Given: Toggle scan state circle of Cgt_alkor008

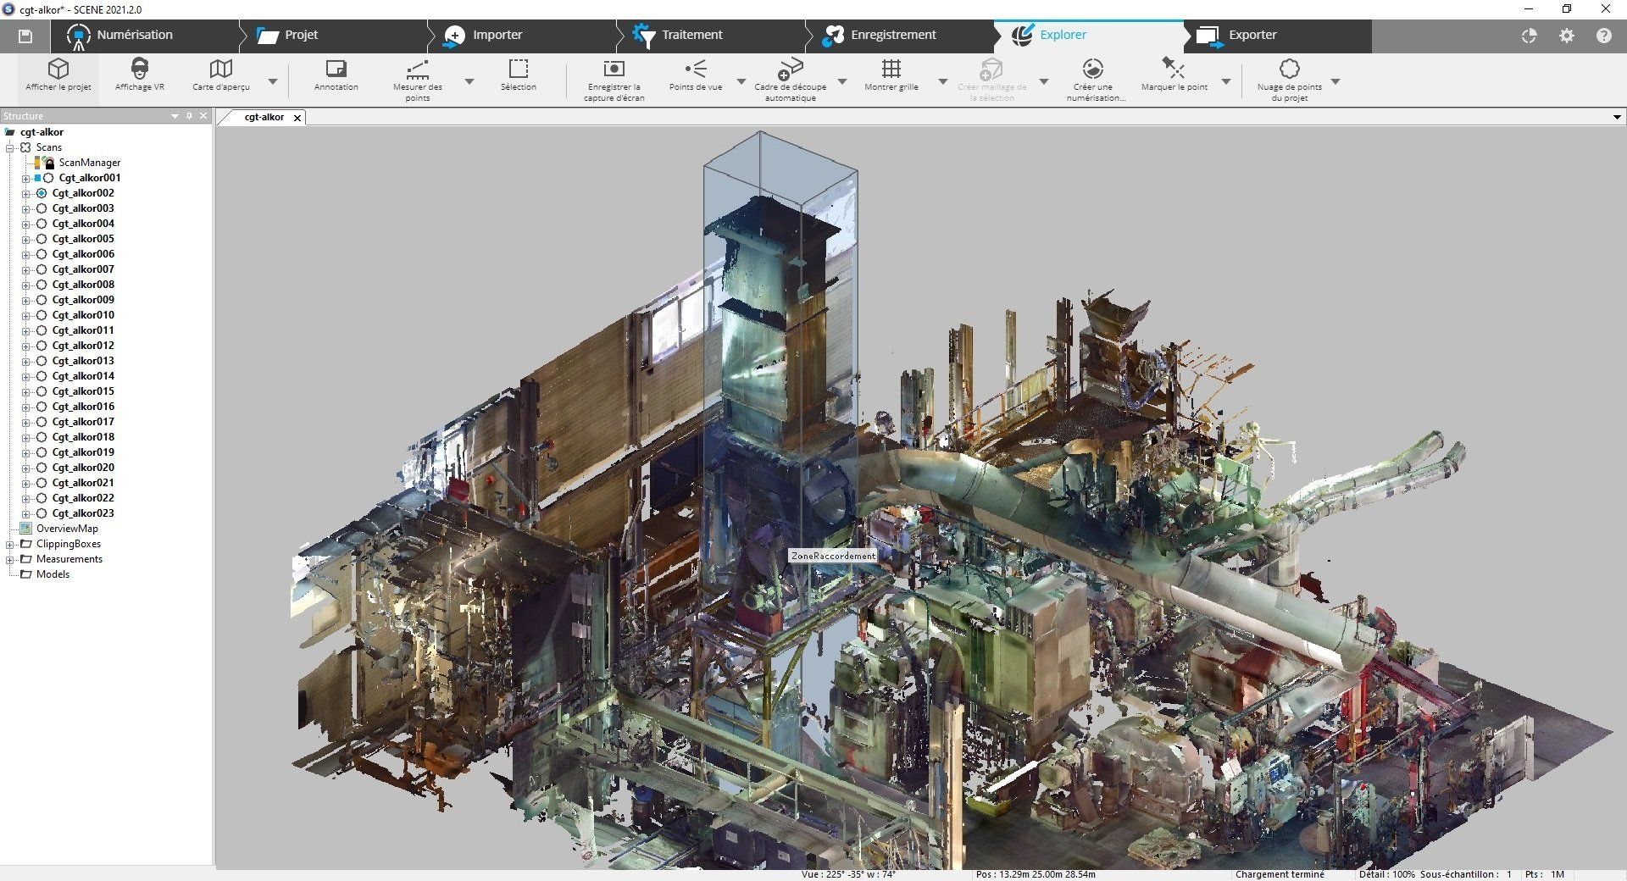Looking at the screenshot, I should pos(42,285).
